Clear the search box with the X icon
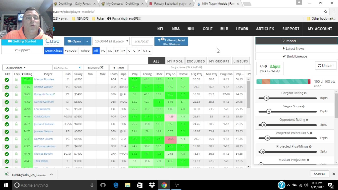The image size is (338, 190). (79, 68)
